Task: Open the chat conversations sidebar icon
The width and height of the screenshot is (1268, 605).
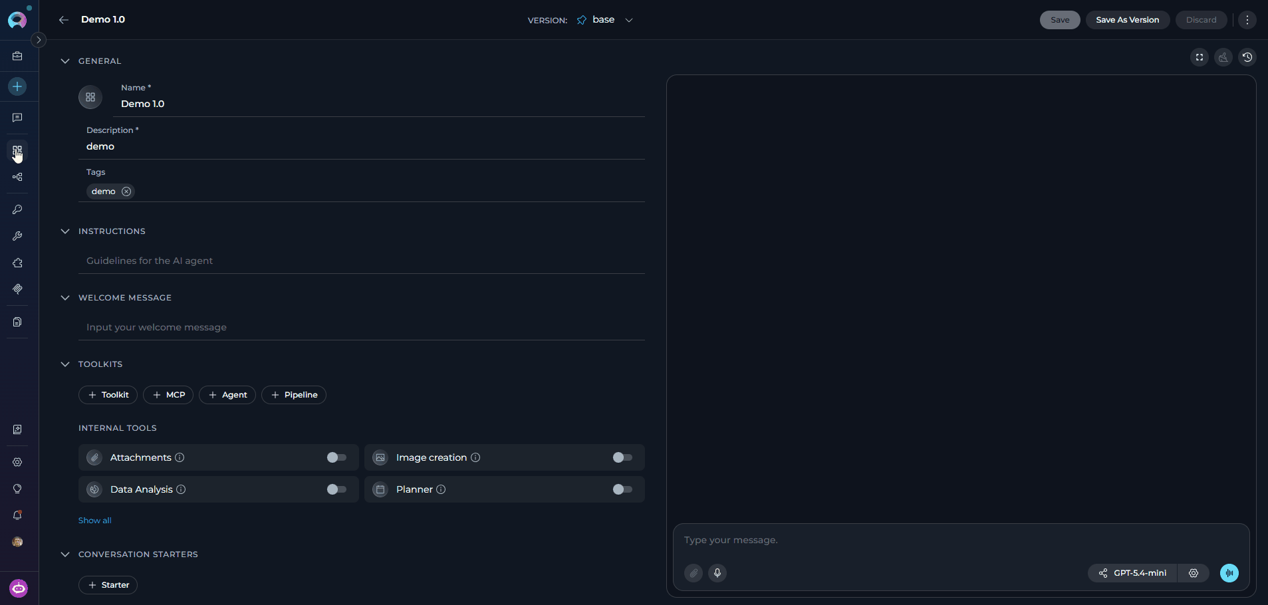Action: [x=17, y=118]
